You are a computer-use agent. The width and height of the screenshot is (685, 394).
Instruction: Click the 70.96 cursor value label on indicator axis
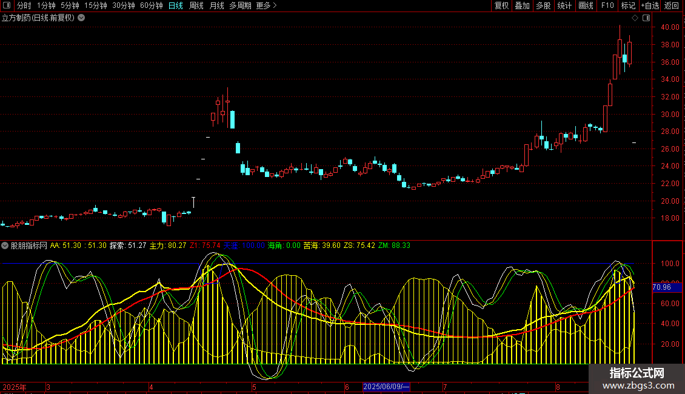[667, 287]
